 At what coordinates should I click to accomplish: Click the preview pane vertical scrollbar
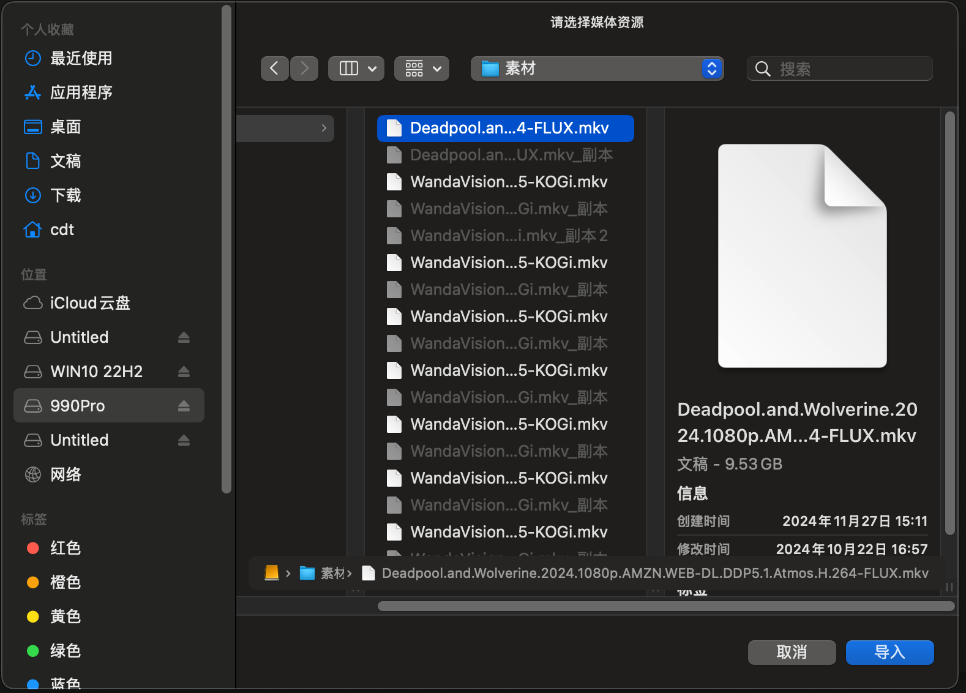950,323
